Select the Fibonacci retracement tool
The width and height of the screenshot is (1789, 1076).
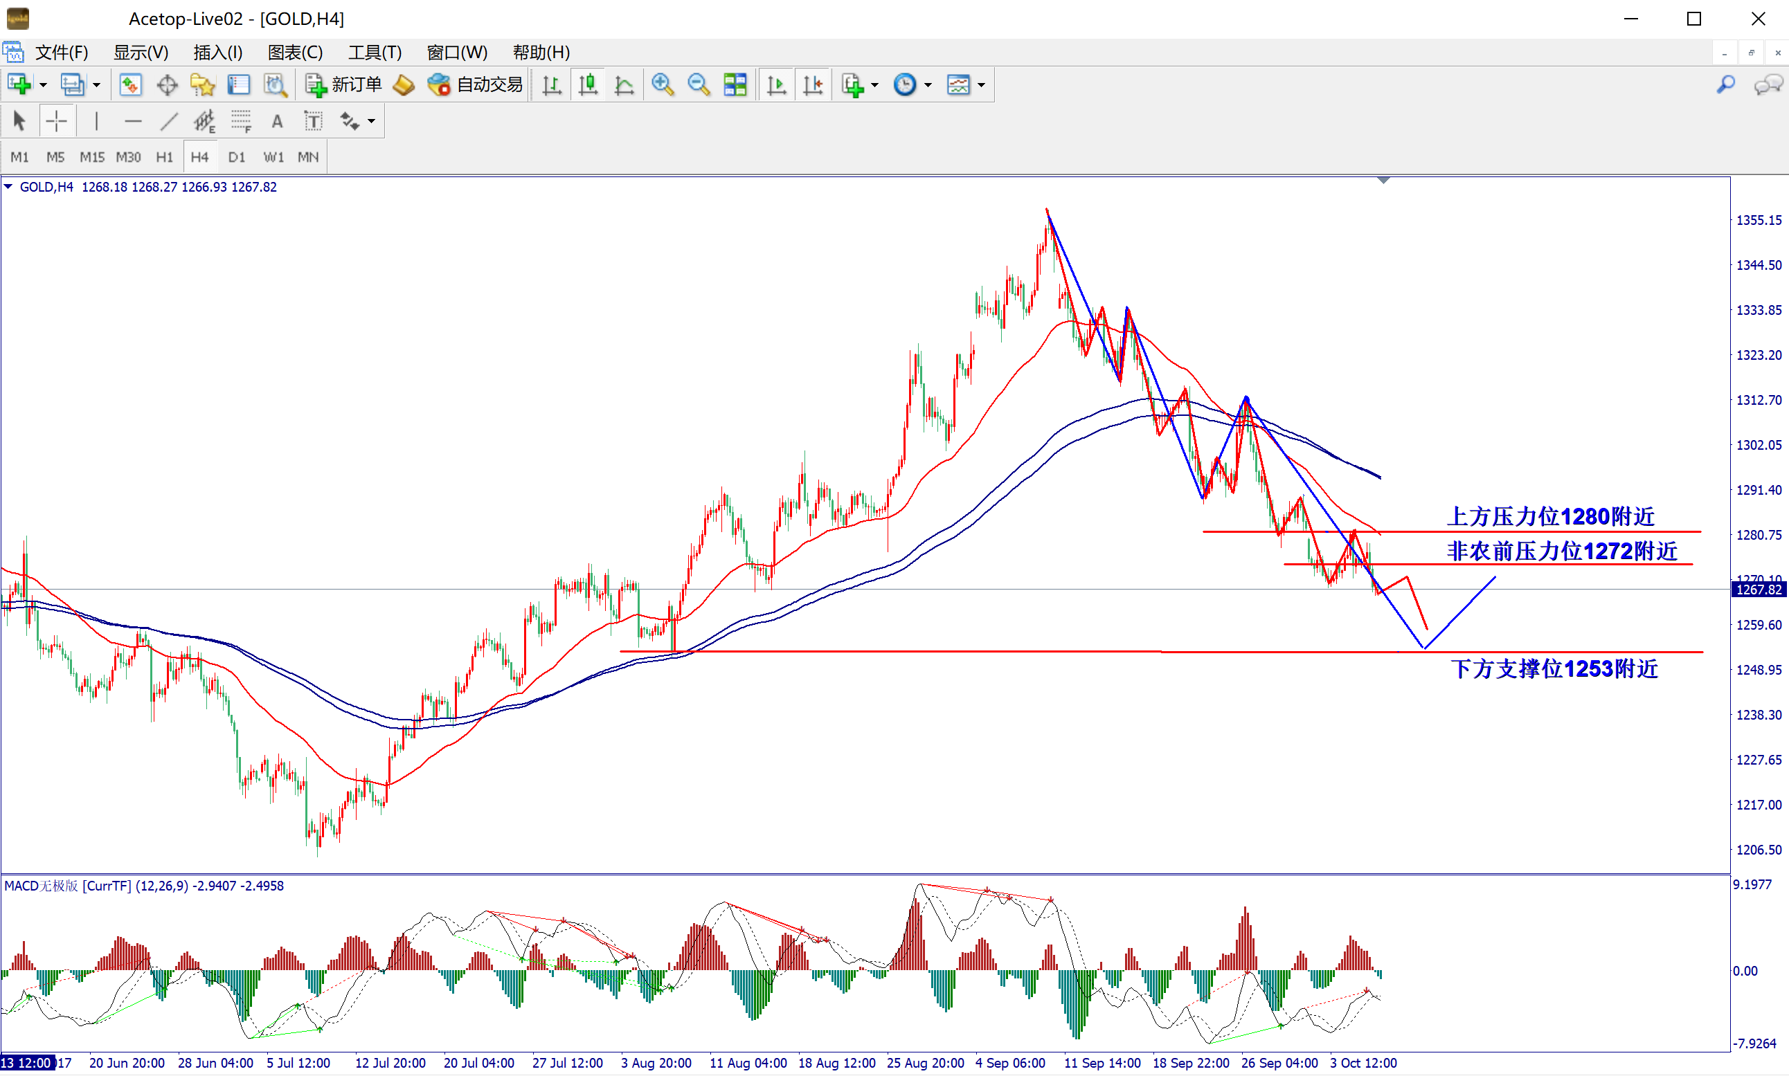tap(241, 121)
